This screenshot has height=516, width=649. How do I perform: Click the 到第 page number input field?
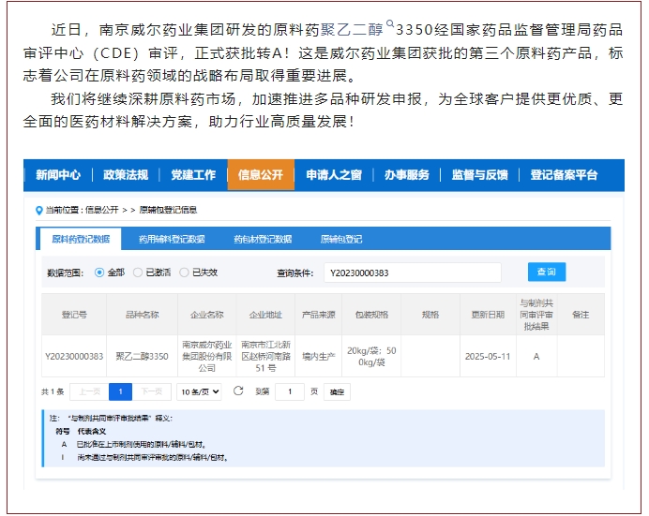290,391
